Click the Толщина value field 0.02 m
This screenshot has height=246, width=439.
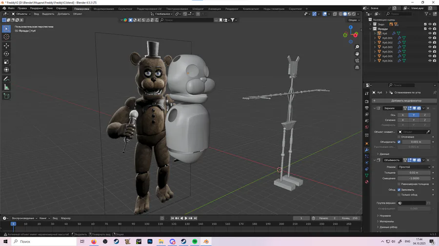click(x=414, y=173)
